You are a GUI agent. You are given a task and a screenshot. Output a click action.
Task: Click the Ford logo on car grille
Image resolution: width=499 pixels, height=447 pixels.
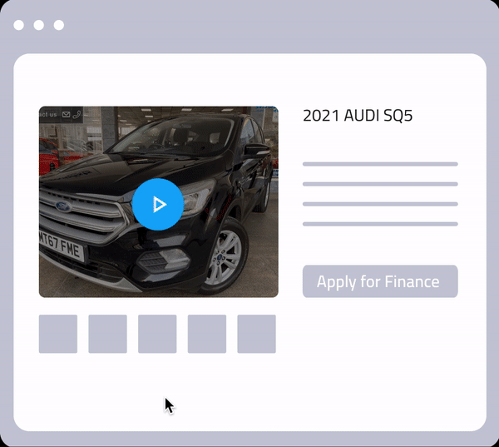pyautogui.click(x=64, y=206)
